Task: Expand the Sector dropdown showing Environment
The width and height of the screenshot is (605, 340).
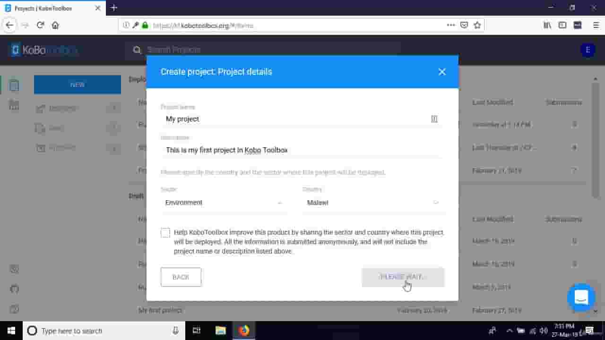Action: [223, 203]
